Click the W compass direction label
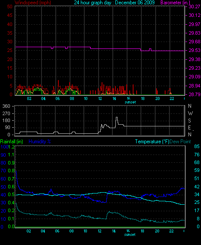Image resolution: width=201 pixels, height=245 pixels. 190,113
